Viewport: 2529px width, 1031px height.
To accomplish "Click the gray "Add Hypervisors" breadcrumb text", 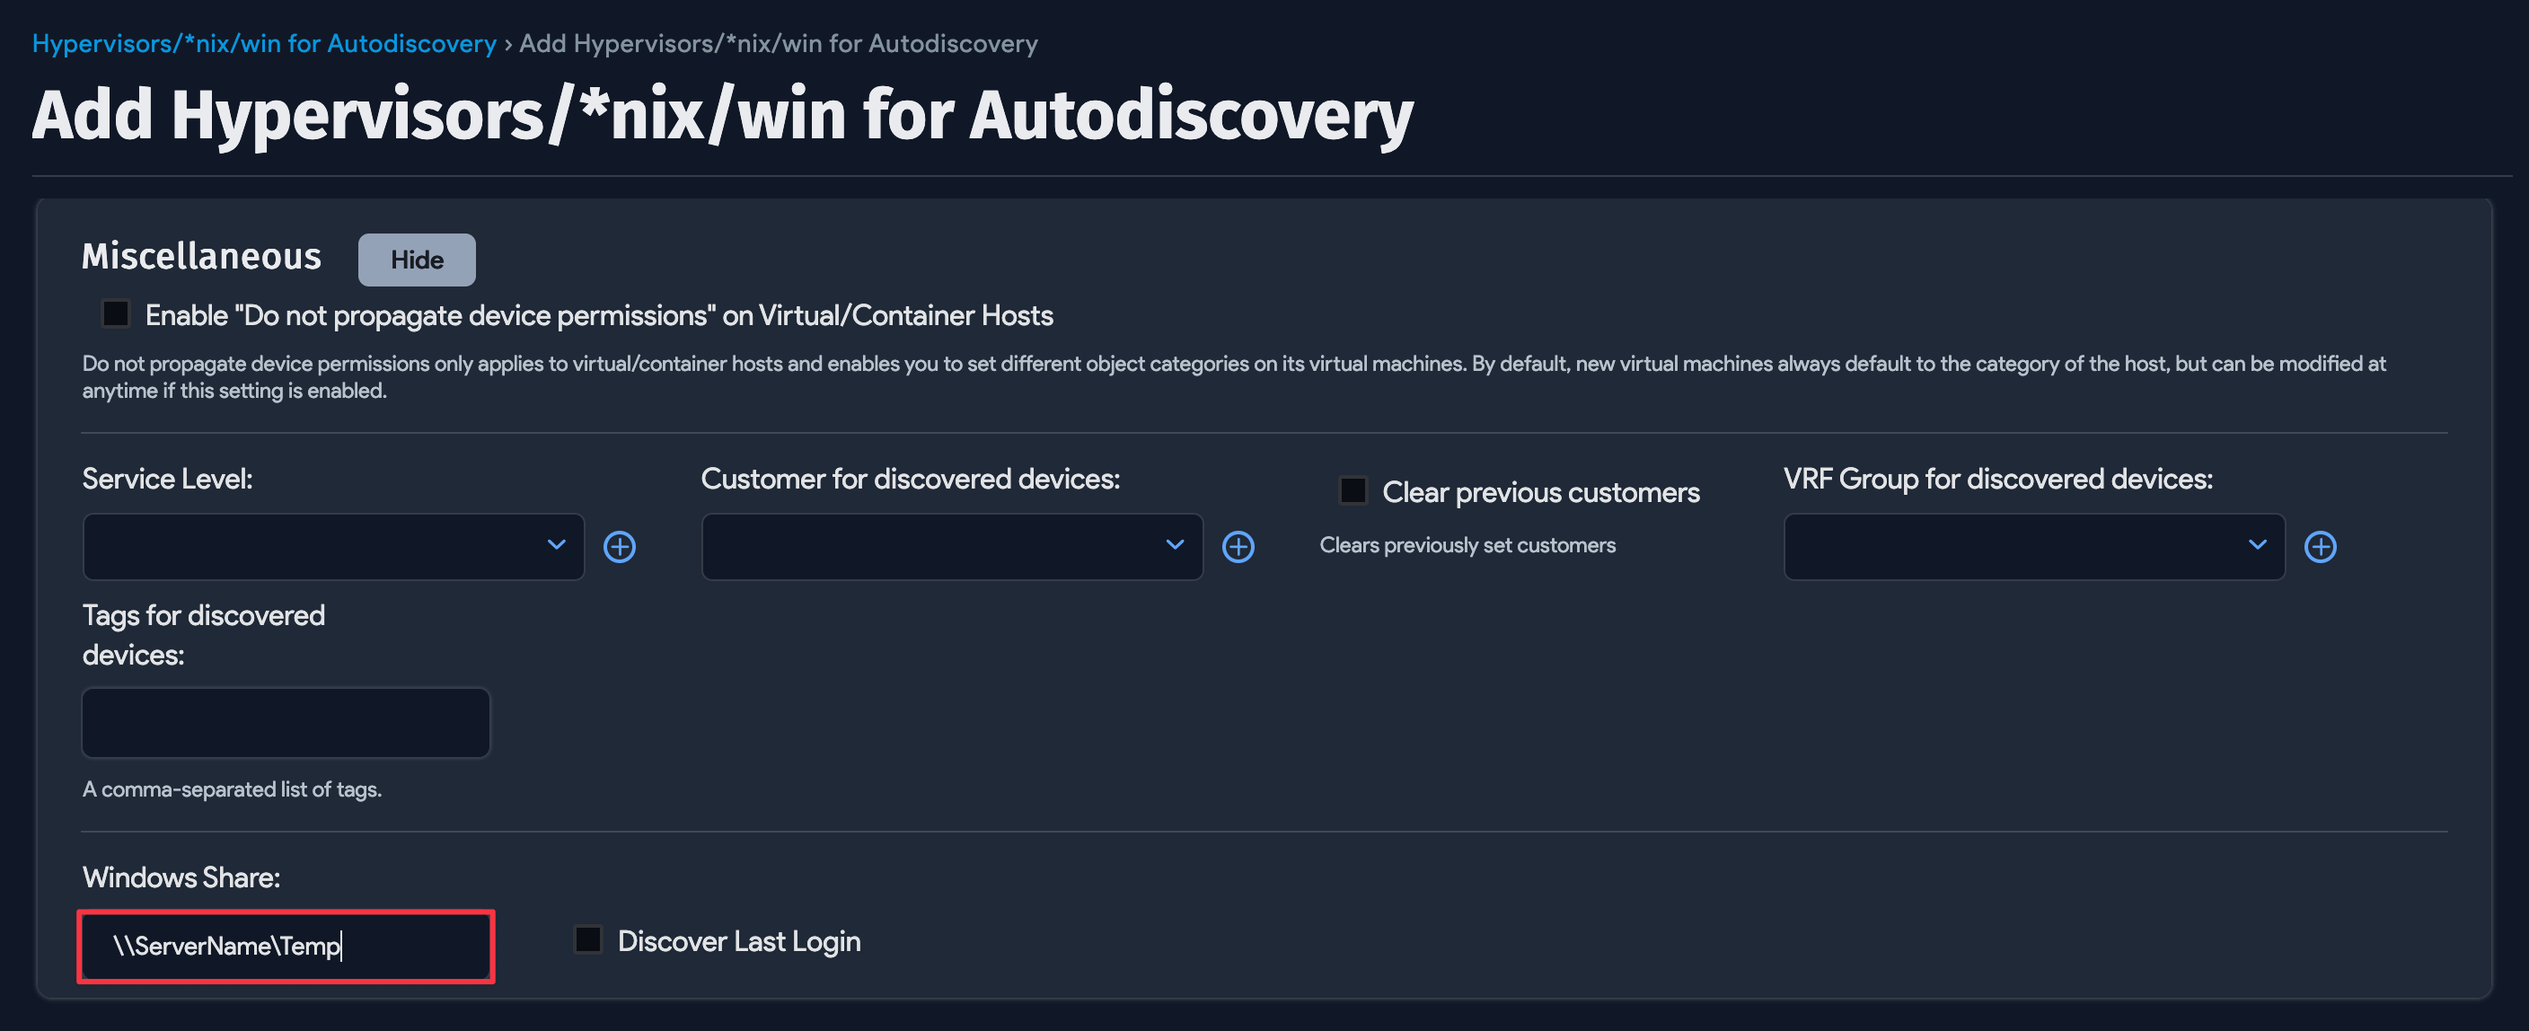I will [x=778, y=44].
